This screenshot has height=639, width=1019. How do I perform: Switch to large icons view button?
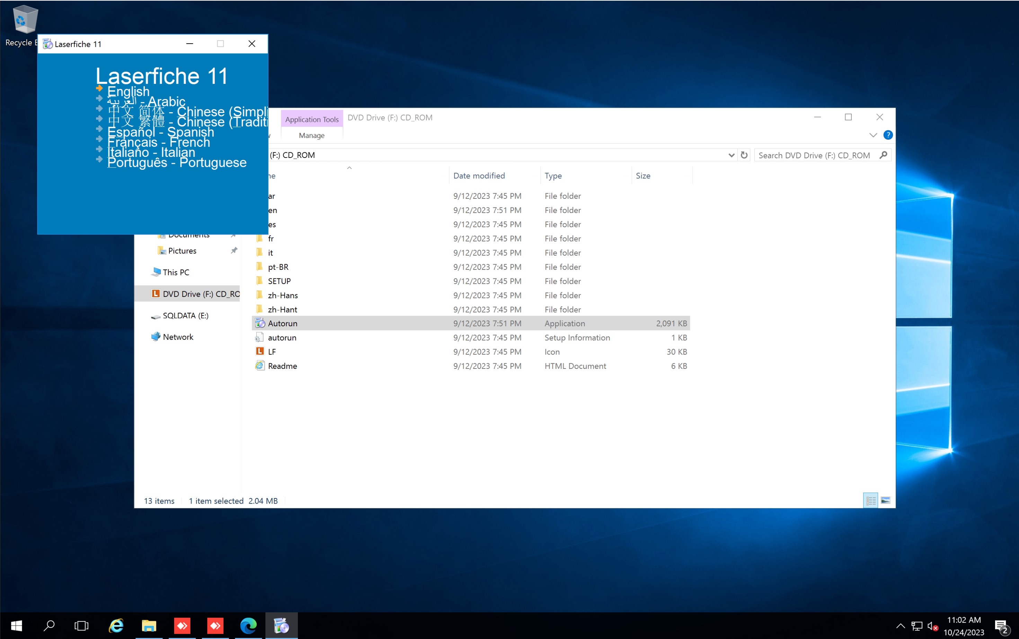coord(885,500)
